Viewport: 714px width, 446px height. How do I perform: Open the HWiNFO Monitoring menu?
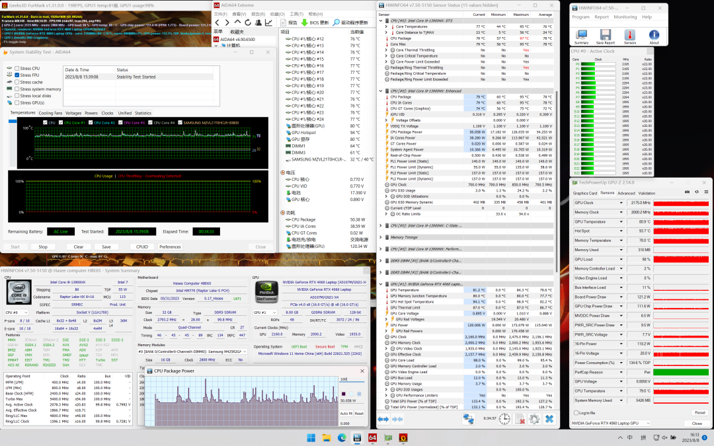click(625, 17)
